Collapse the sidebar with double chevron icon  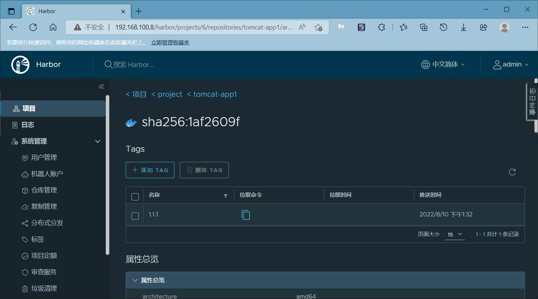(x=101, y=87)
